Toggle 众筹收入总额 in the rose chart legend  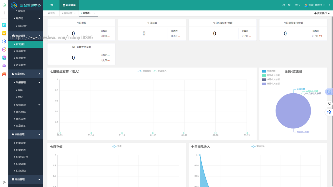pyautogui.click(x=271, y=80)
